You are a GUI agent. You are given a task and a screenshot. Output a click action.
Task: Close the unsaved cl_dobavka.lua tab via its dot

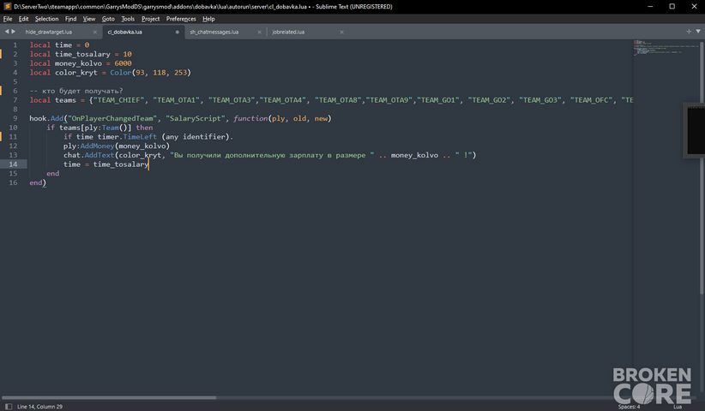(178, 32)
